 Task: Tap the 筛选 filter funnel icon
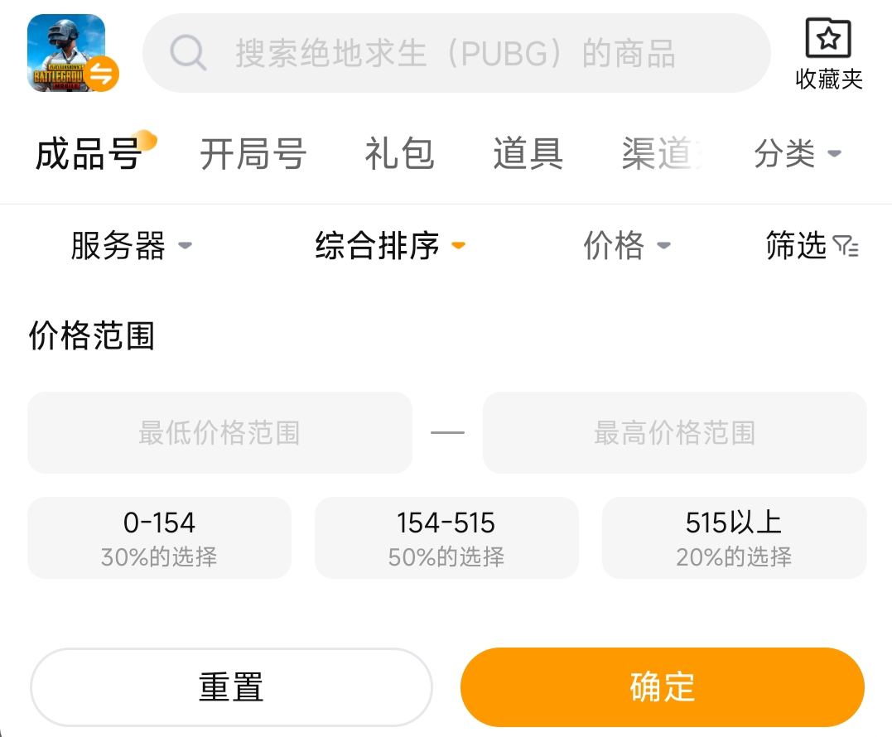pos(846,246)
